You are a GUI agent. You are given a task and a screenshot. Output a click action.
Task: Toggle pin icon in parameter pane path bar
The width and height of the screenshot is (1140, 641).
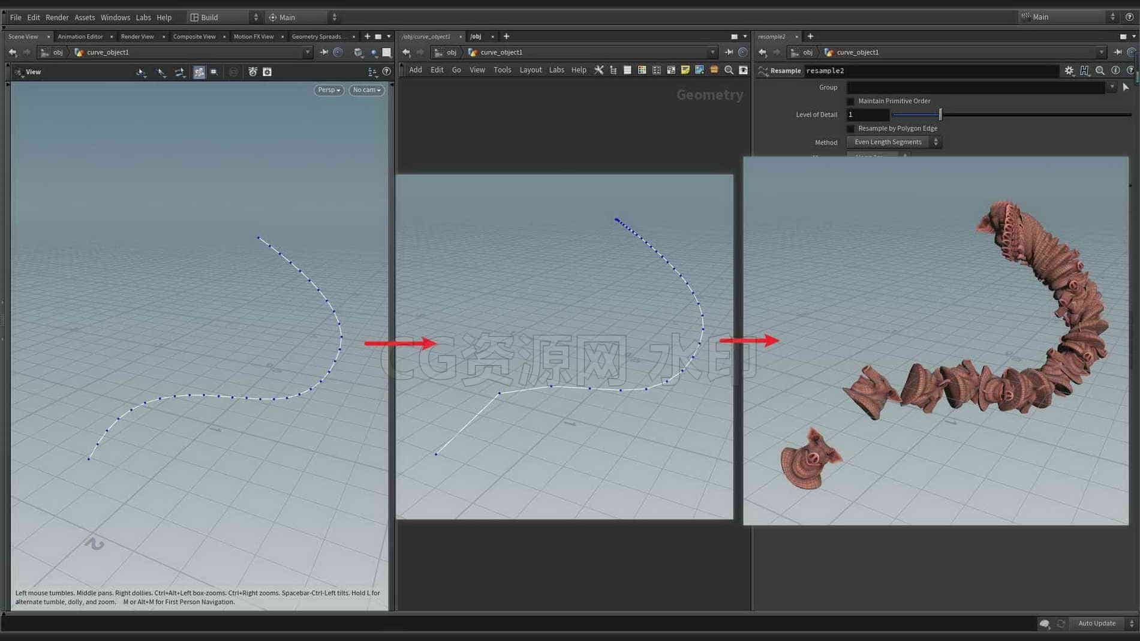coord(1117,53)
